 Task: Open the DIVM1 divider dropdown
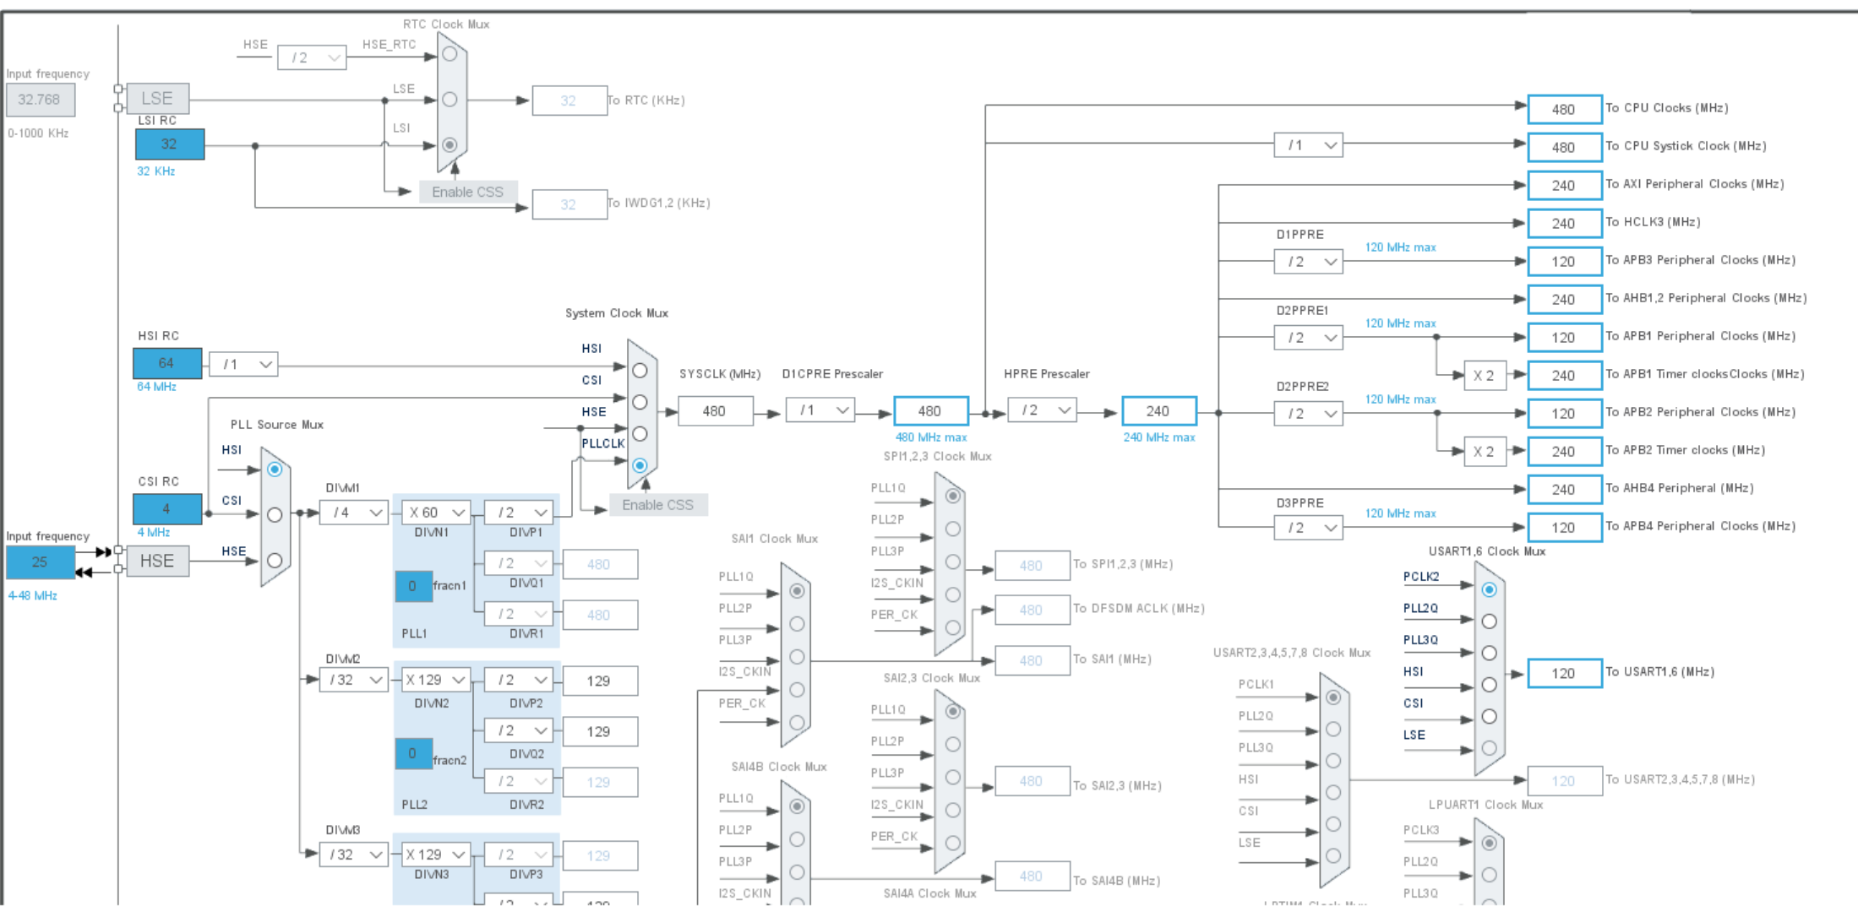click(353, 512)
